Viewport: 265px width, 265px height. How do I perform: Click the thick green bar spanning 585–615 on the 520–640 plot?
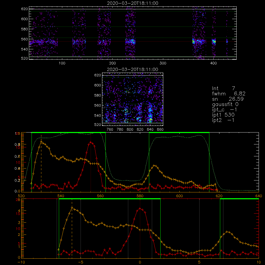point(179,133)
